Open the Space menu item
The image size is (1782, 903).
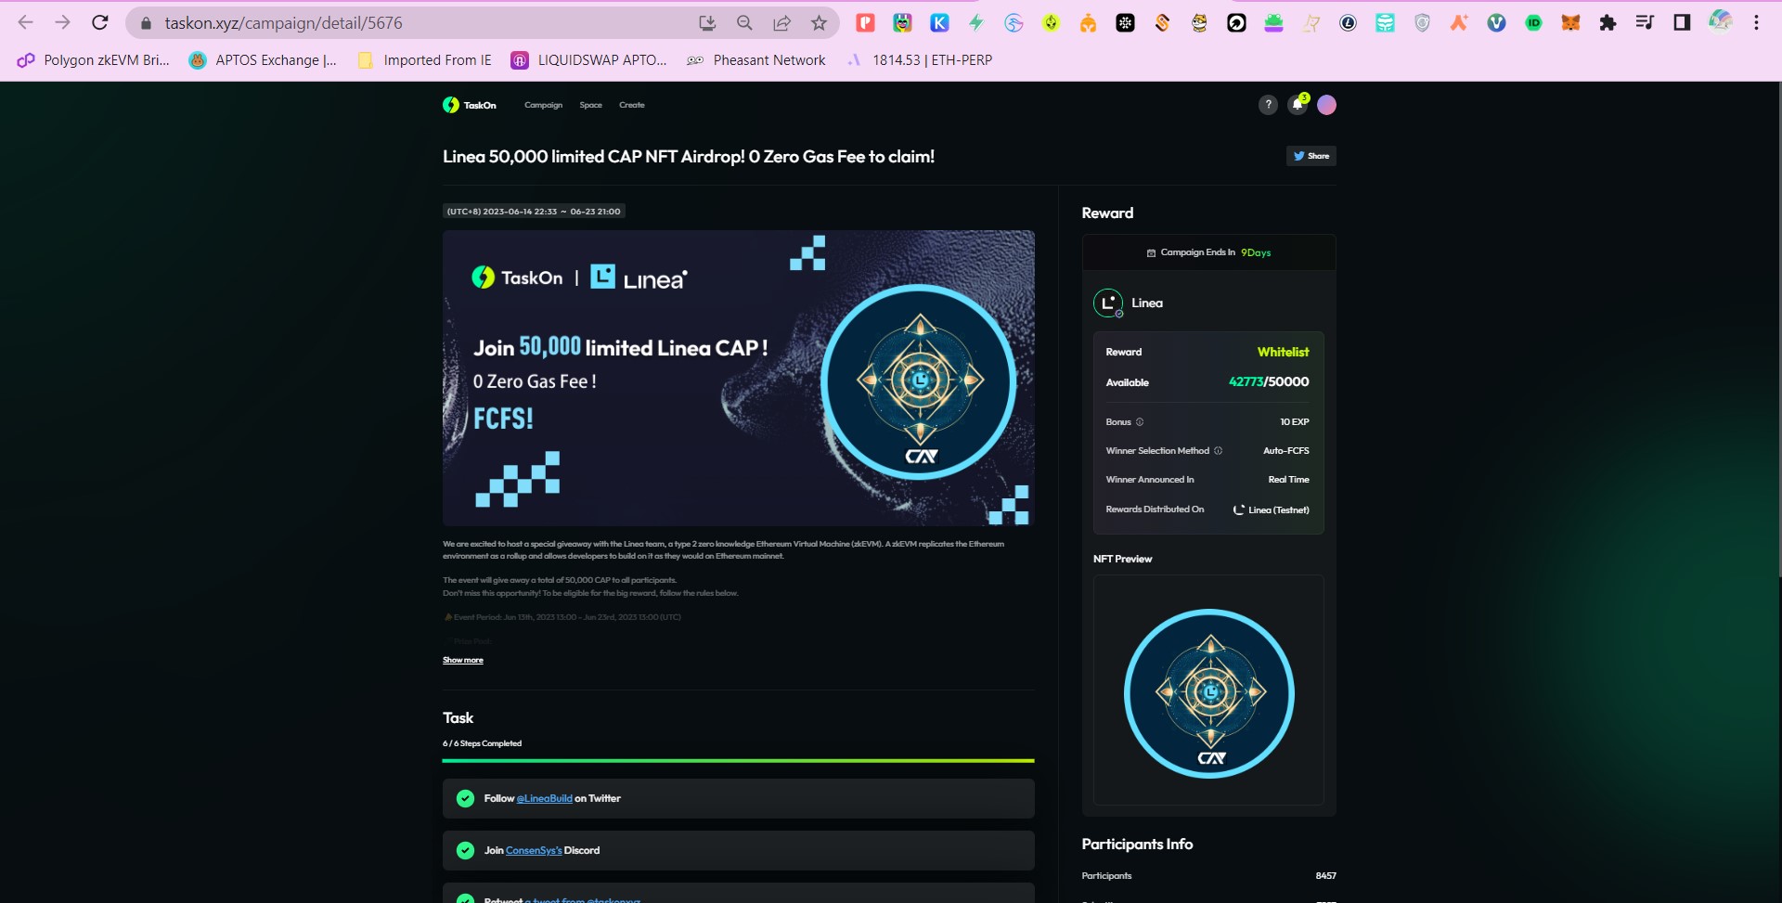[x=591, y=105]
